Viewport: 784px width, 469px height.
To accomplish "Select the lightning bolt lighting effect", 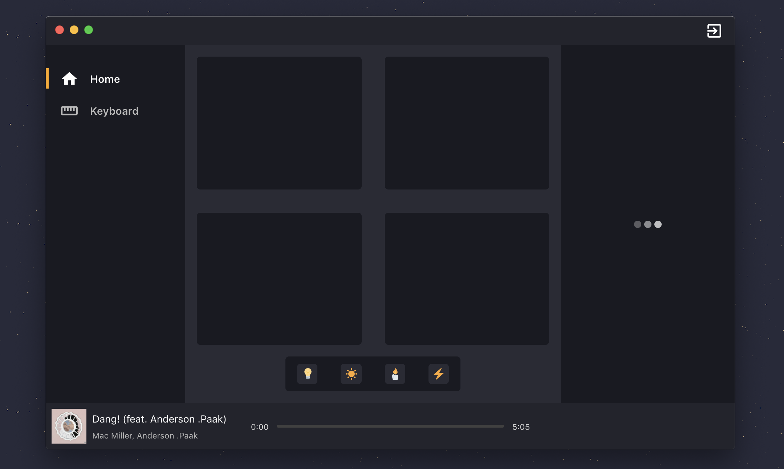I will [x=439, y=374].
